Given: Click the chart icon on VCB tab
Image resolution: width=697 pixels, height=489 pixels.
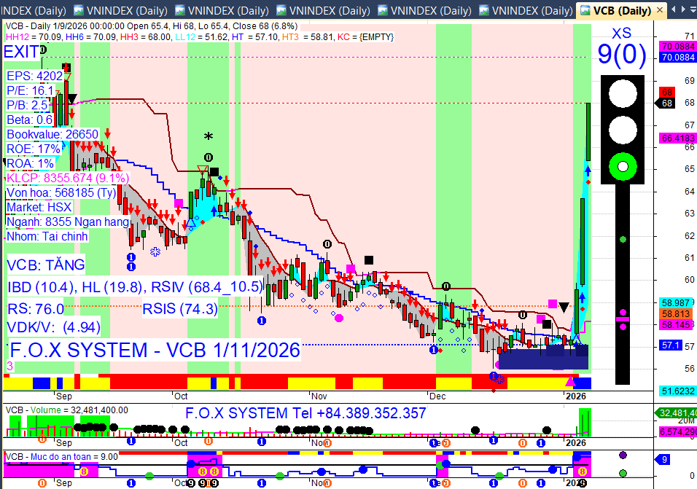Looking at the screenshot, I should [585, 10].
